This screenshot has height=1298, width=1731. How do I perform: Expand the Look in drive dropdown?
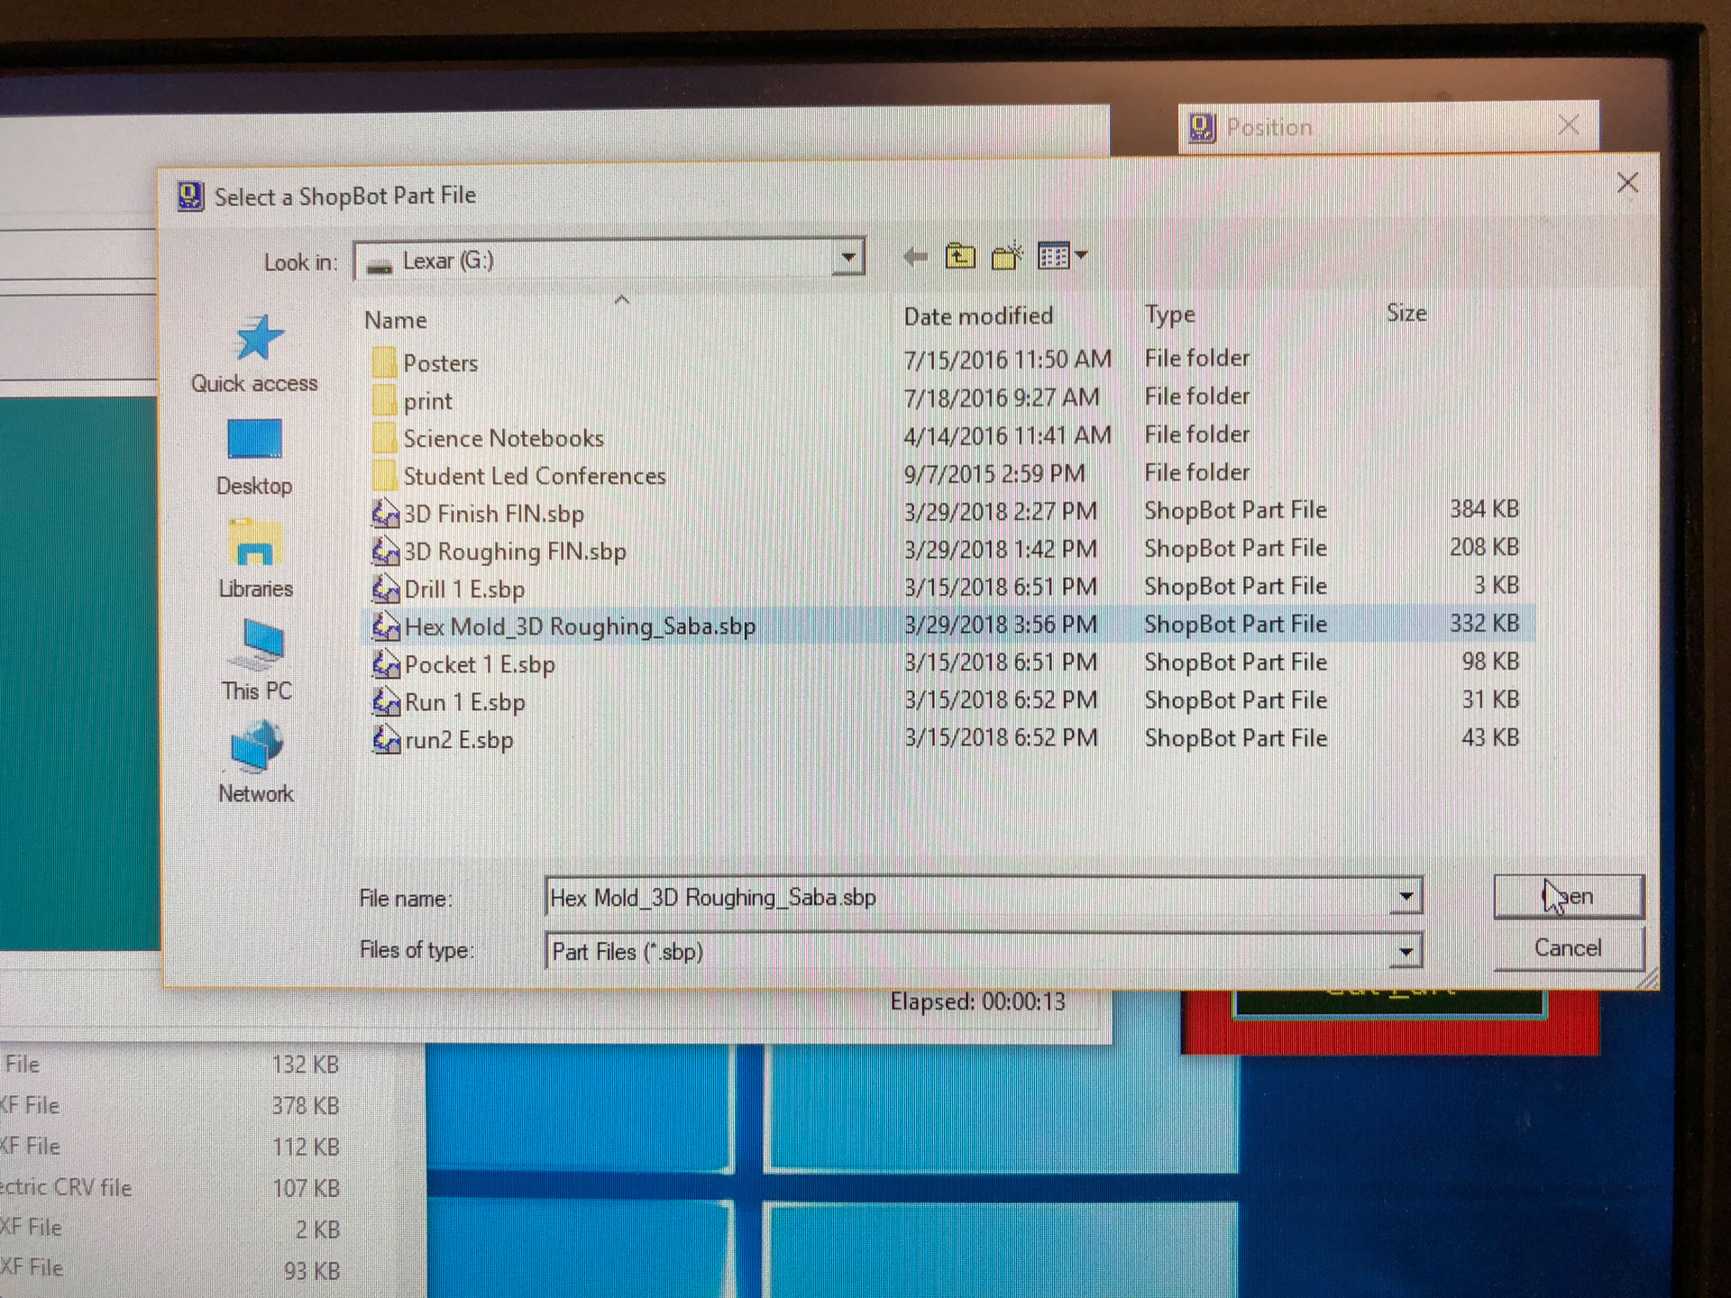(847, 259)
